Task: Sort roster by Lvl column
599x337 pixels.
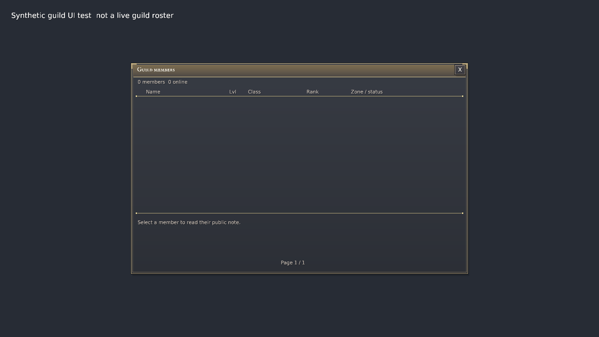Action: 233,92
